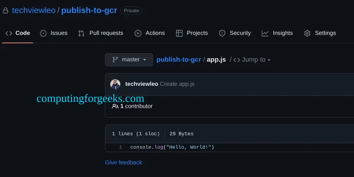Expand the master branch dropdown
Image resolution: width=354 pixels, height=177 pixels.
pos(129,60)
